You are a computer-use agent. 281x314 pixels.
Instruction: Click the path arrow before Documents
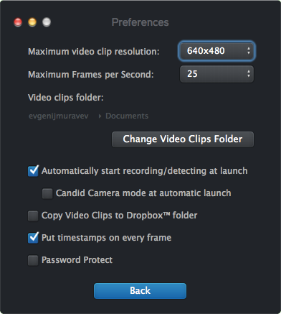[x=100, y=116]
